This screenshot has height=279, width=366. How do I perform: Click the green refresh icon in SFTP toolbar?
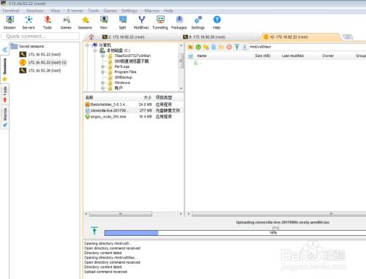pyautogui.click(x=198, y=47)
